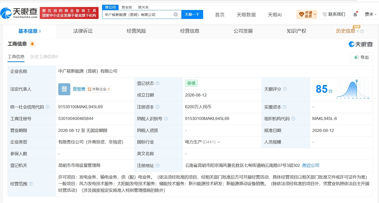Click the company name in 企业名称 row
The image size is (379, 203).
click(x=88, y=71)
